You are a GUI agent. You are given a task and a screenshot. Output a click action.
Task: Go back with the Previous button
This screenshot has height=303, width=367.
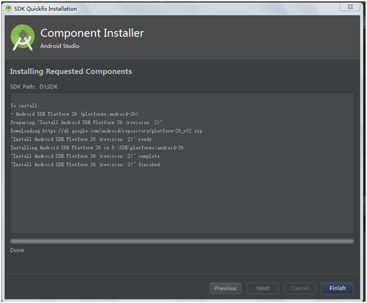[225, 288]
